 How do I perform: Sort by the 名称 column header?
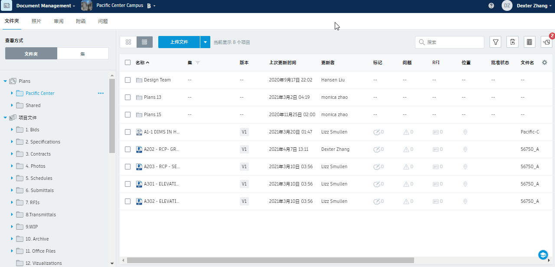click(x=142, y=62)
